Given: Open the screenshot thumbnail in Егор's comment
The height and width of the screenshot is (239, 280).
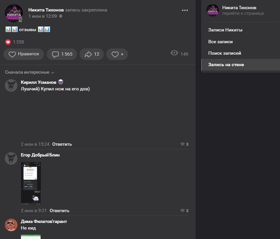Looking at the screenshot, I should tap(31, 183).
